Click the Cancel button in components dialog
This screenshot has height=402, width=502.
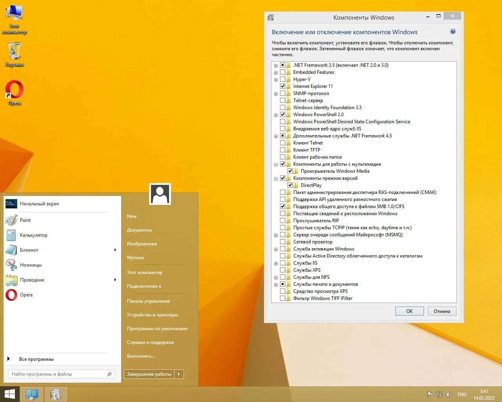[x=442, y=311]
